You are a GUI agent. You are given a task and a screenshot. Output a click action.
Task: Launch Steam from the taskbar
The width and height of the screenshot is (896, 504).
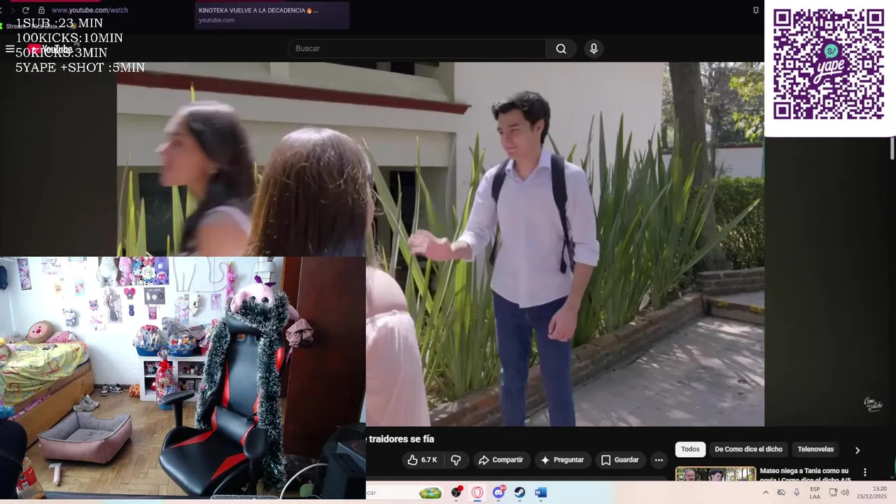click(519, 493)
